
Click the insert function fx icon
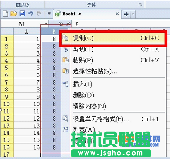68,24
